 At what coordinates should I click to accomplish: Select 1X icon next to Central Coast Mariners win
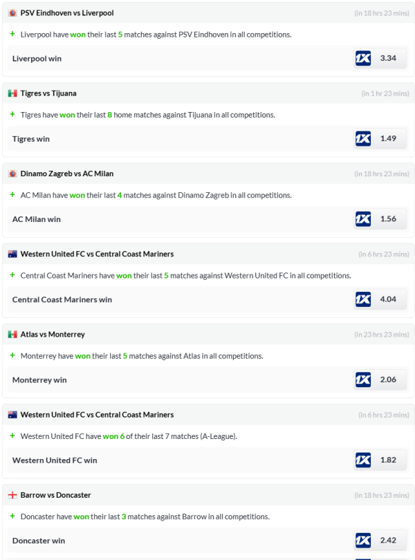tap(363, 299)
